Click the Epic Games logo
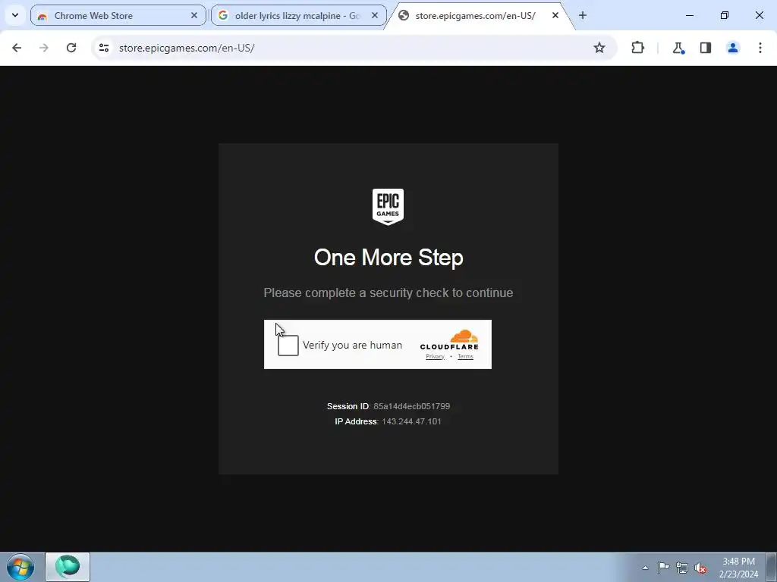Image resolution: width=777 pixels, height=582 pixels. (388, 207)
